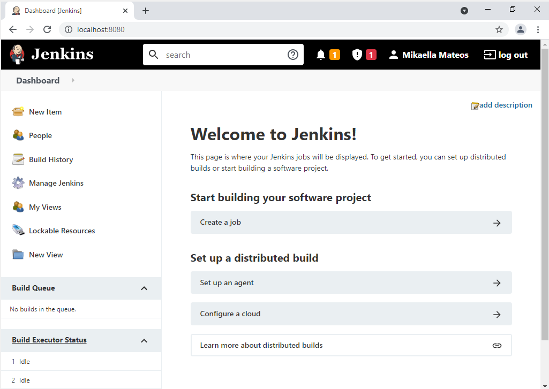
Task: Focus the search input field
Action: click(223, 55)
